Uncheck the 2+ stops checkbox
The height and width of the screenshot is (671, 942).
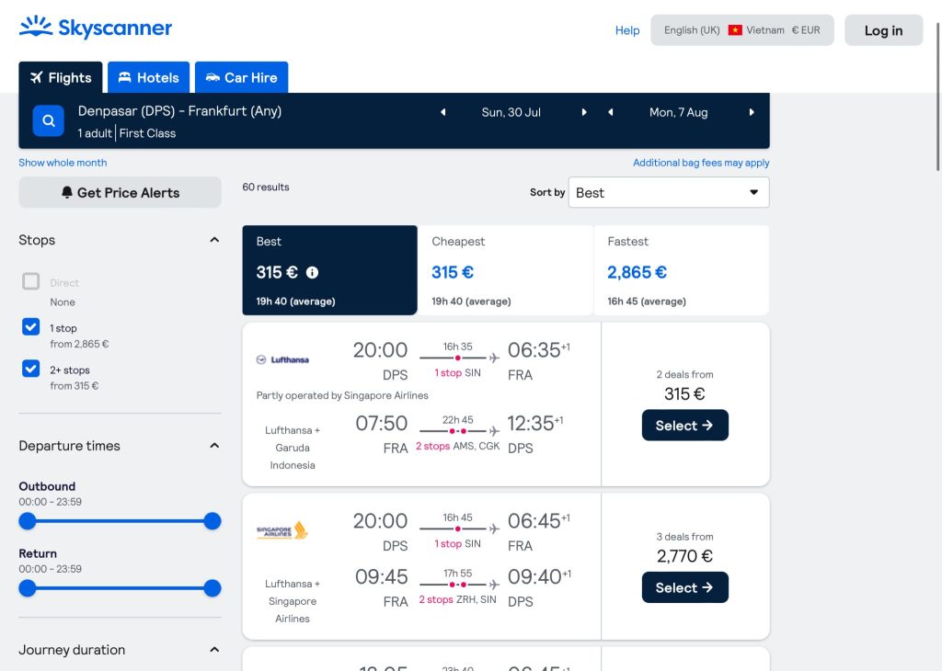point(31,369)
